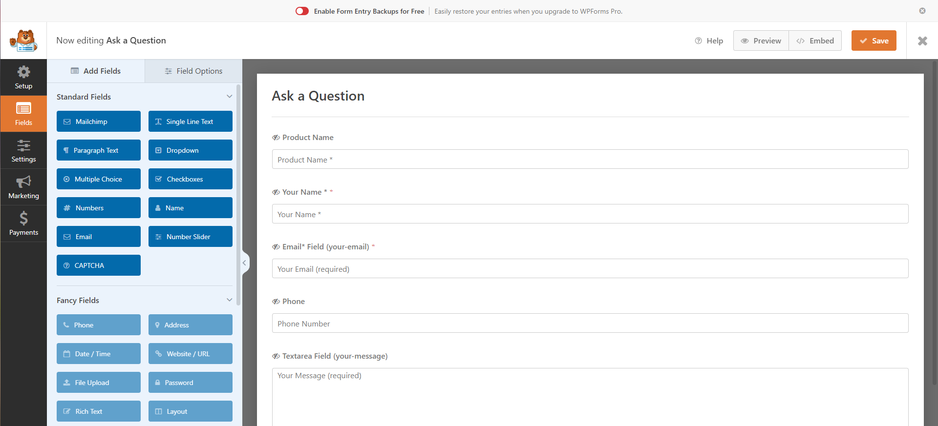Click the Help question mark icon

tap(698, 41)
